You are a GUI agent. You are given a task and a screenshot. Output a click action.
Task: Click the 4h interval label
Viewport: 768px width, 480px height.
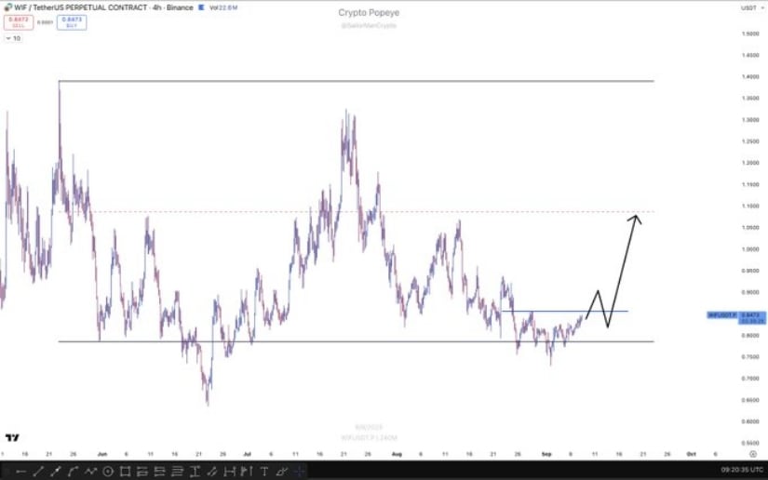coord(156,7)
